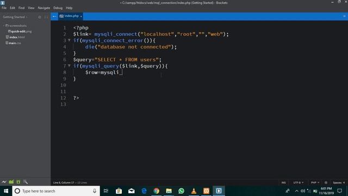
Task: Click "database not connected" string on line 4
Action: pyautogui.click(x=134, y=47)
